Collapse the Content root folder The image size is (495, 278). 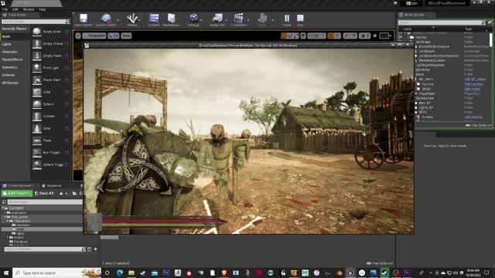click(3, 208)
